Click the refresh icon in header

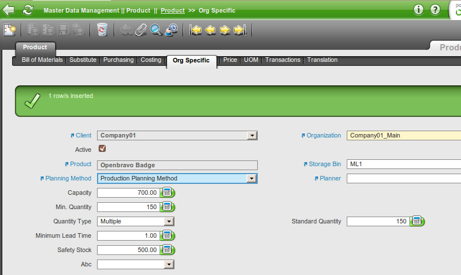click(x=28, y=10)
